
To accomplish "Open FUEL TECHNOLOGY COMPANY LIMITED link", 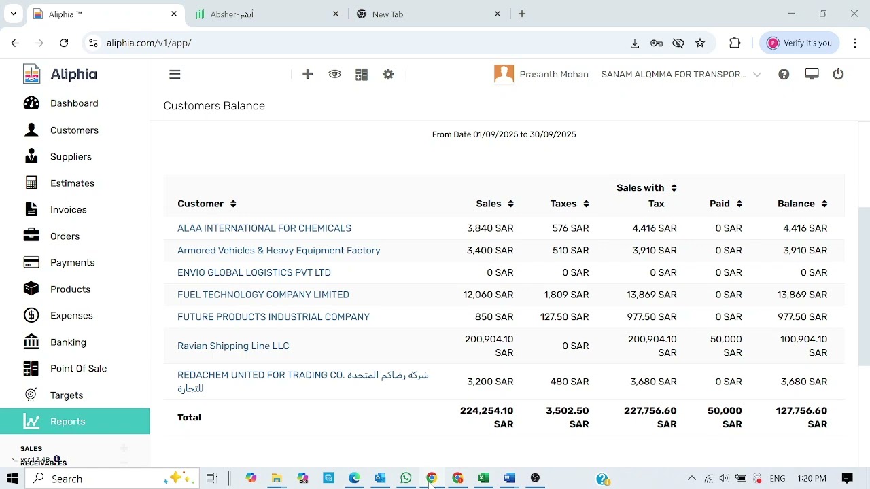I will pos(263,295).
